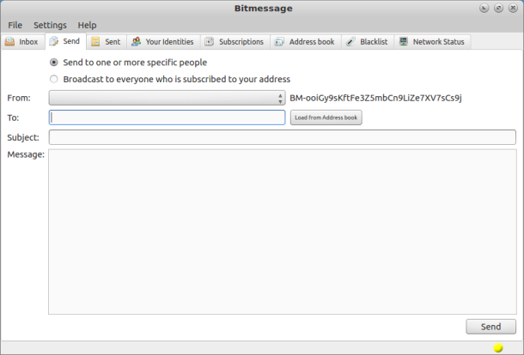The image size is (524, 355).
Task: Click the Your Identities people icon
Action: tap(136, 42)
